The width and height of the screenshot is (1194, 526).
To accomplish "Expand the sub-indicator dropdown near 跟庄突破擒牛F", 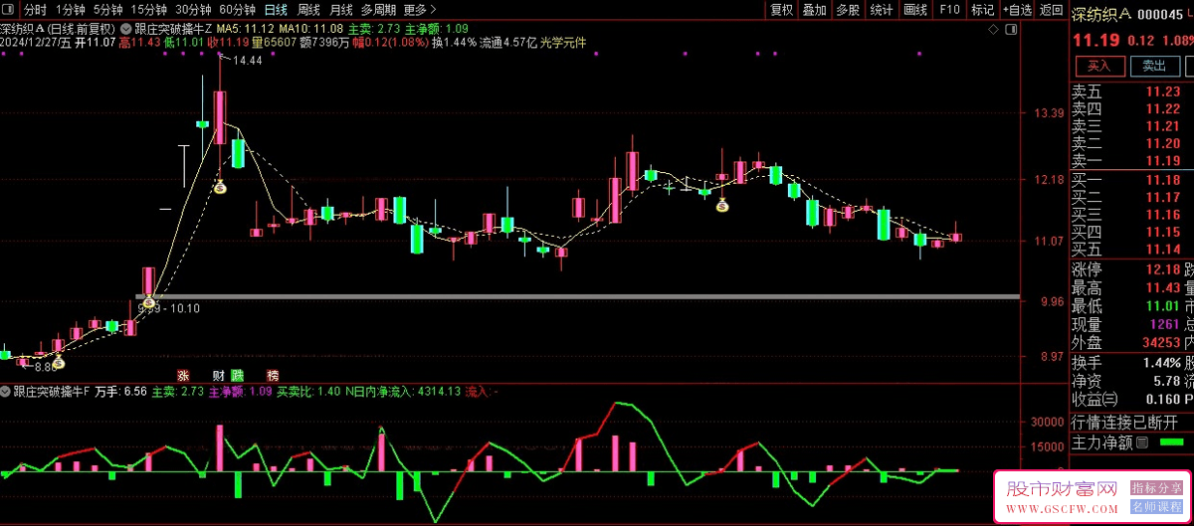I will (x=6, y=392).
